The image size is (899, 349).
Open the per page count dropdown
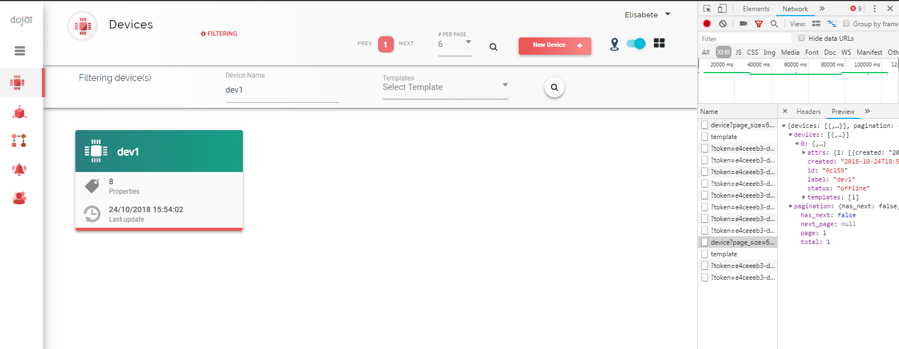(455, 44)
